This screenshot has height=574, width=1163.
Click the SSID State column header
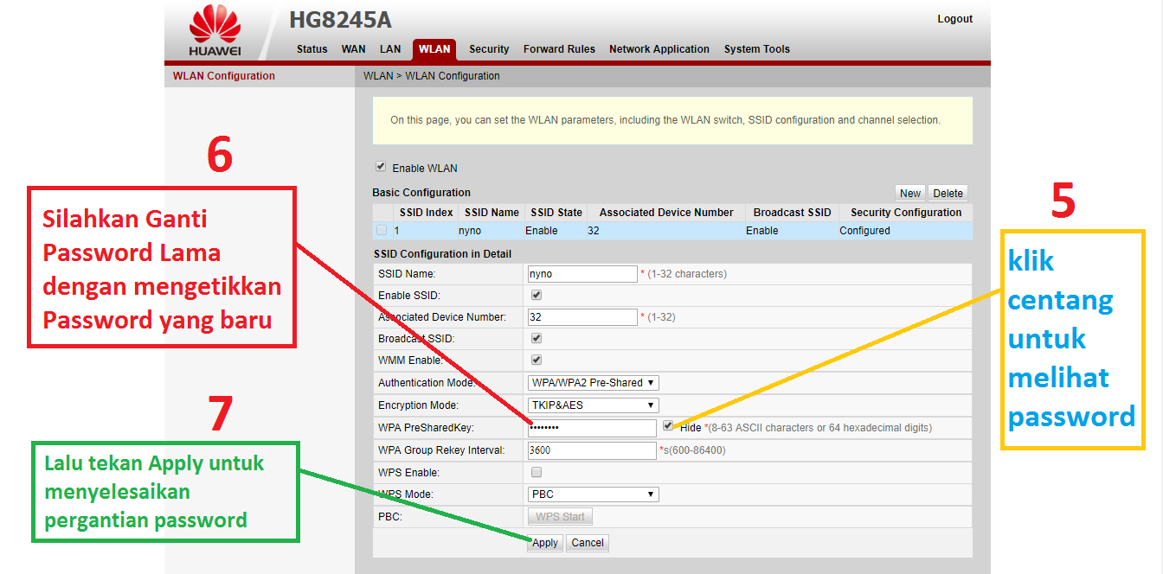point(556,213)
